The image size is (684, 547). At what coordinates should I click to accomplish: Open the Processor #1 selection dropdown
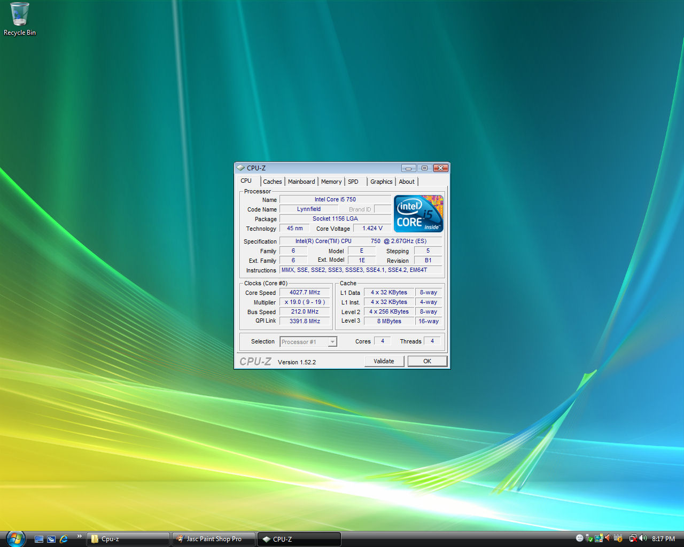[308, 342]
